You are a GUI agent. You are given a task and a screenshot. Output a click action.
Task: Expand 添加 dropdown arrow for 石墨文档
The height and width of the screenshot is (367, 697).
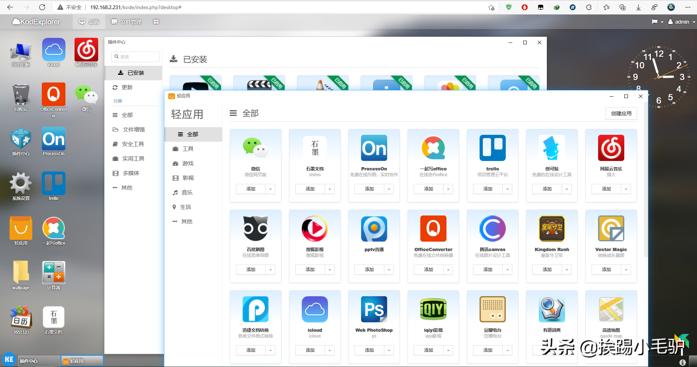click(329, 189)
